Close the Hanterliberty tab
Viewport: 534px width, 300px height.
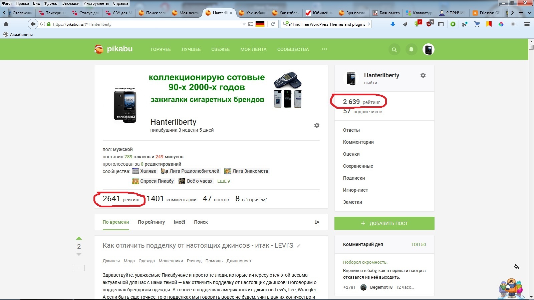pyautogui.click(x=231, y=13)
